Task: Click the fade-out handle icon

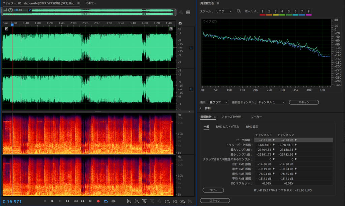Action: [171, 29]
